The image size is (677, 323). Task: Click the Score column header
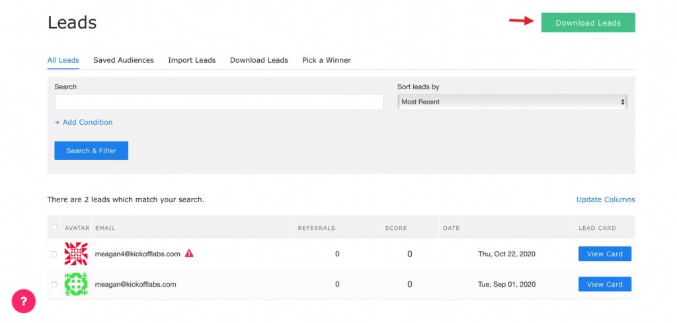coord(396,228)
